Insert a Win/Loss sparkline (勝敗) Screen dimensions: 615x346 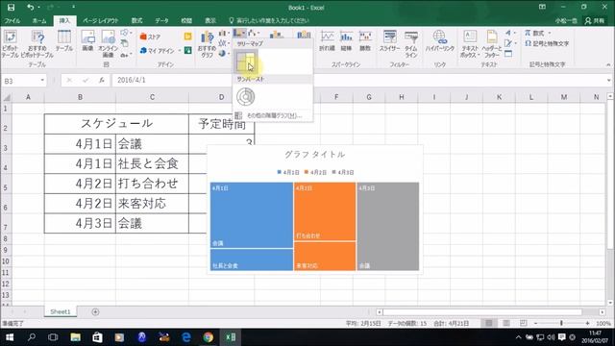[365, 40]
